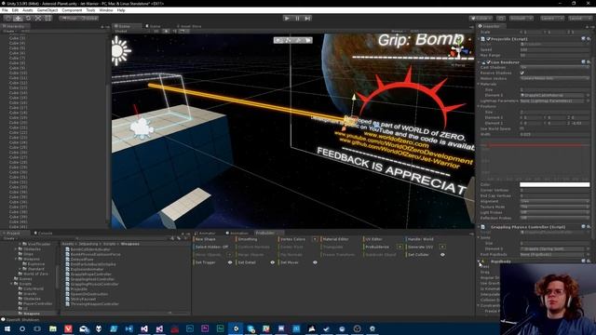Select the Move tool in Unity toolbar
This screenshot has height=335, width=596.
18,19
